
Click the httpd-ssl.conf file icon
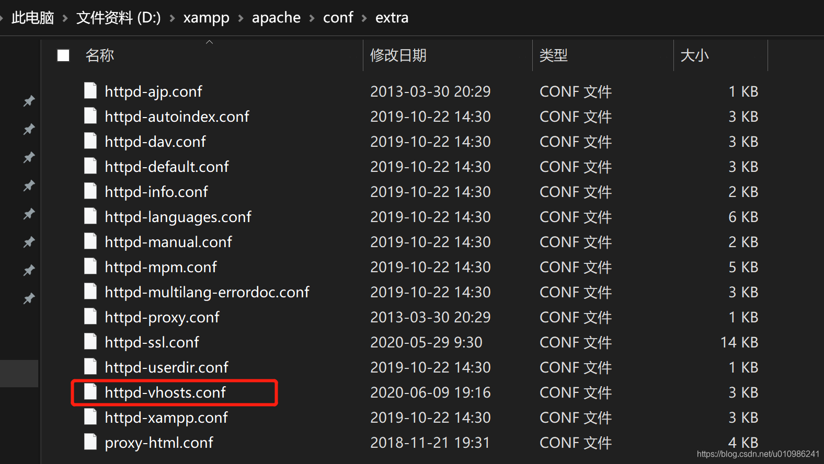[90, 341]
